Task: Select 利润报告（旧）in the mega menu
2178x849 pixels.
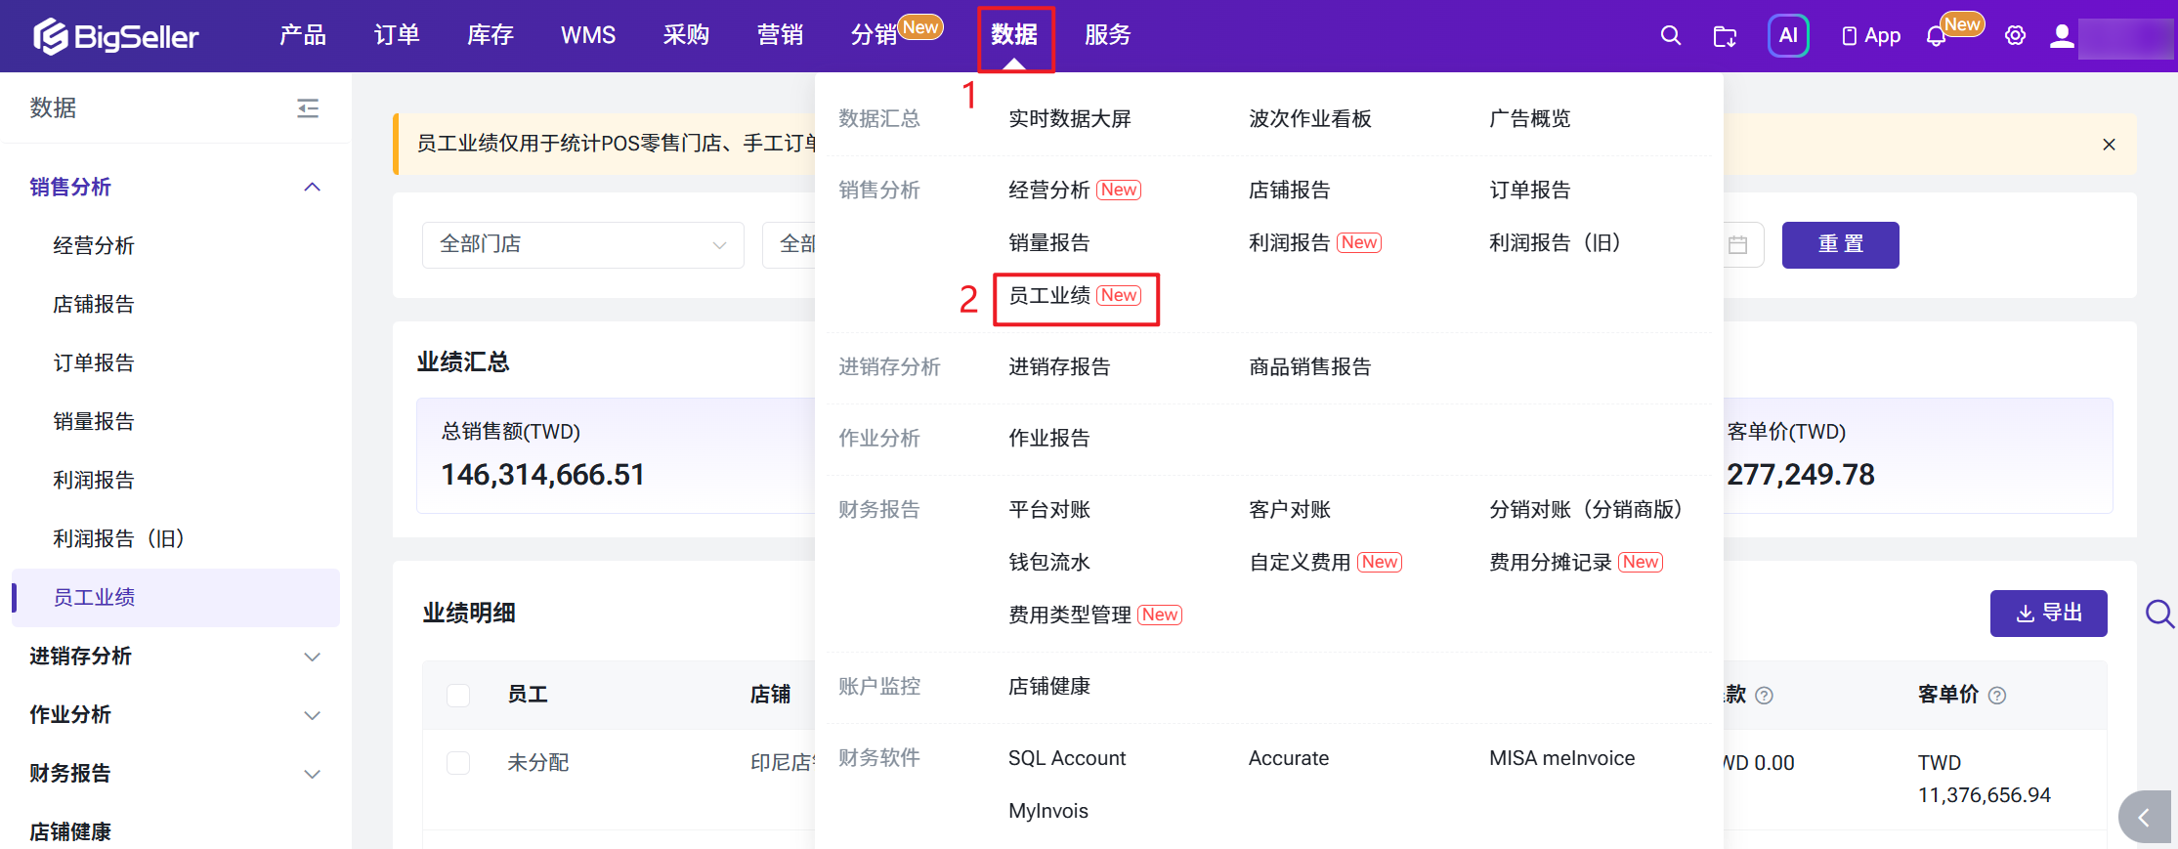Action: point(1555,243)
